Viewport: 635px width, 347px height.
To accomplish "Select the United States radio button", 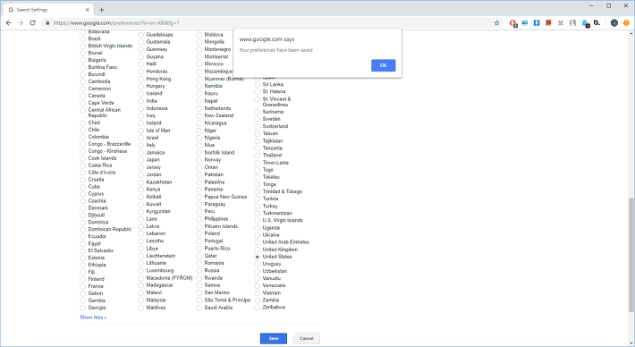I will [258, 257].
